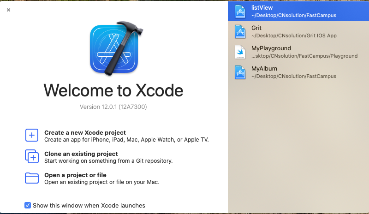Uncheck Show this window when Xcode launches

pyautogui.click(x=28, y=205)
